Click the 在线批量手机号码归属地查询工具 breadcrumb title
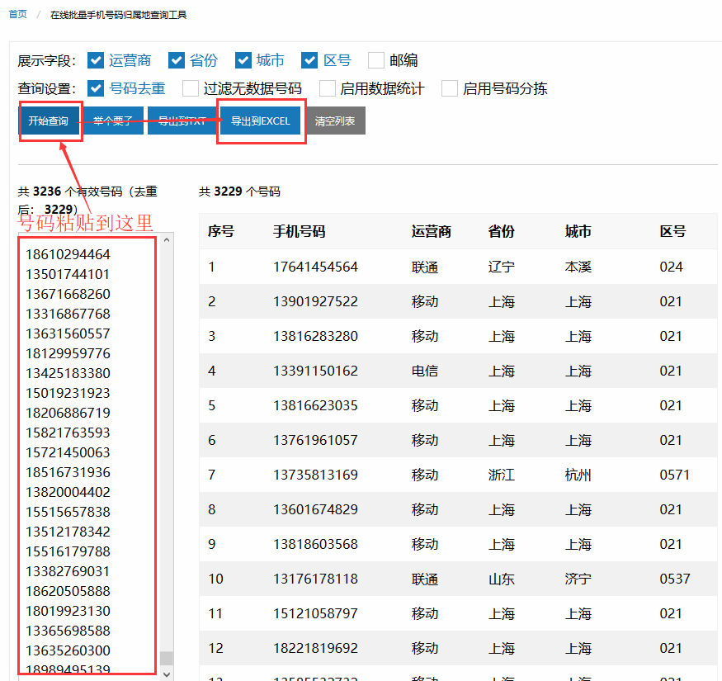722x681 pixels. 118,15
